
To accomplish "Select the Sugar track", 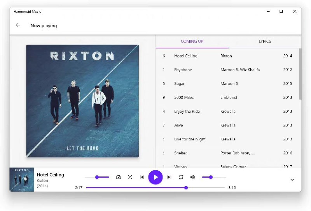I will tap(227, 83).
